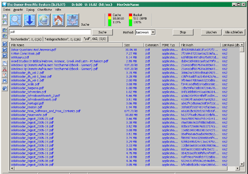Open downloads with blue arrow icon

(x=30, y=20)
